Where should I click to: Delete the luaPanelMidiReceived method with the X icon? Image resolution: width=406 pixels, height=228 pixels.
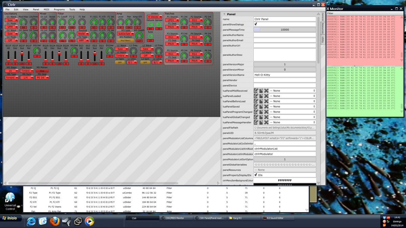pos(266,91)
